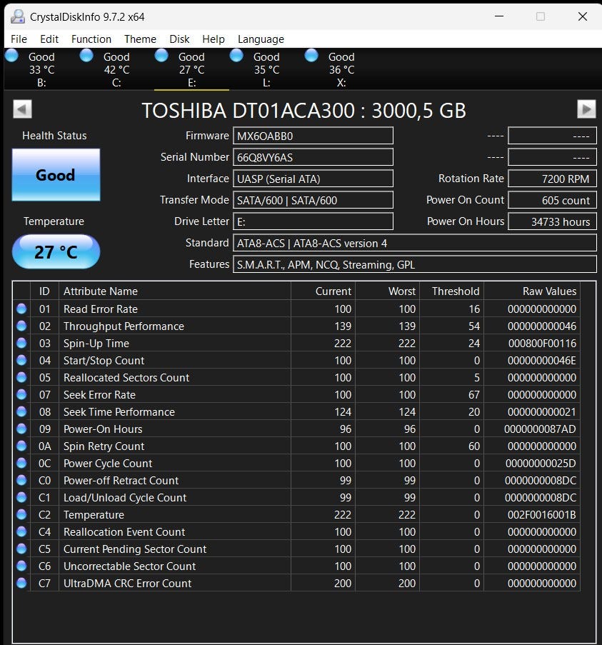The width and height of the screenshot is (602, 645).
Task: Click the Attribute Name column header
Action: [175, 291]
